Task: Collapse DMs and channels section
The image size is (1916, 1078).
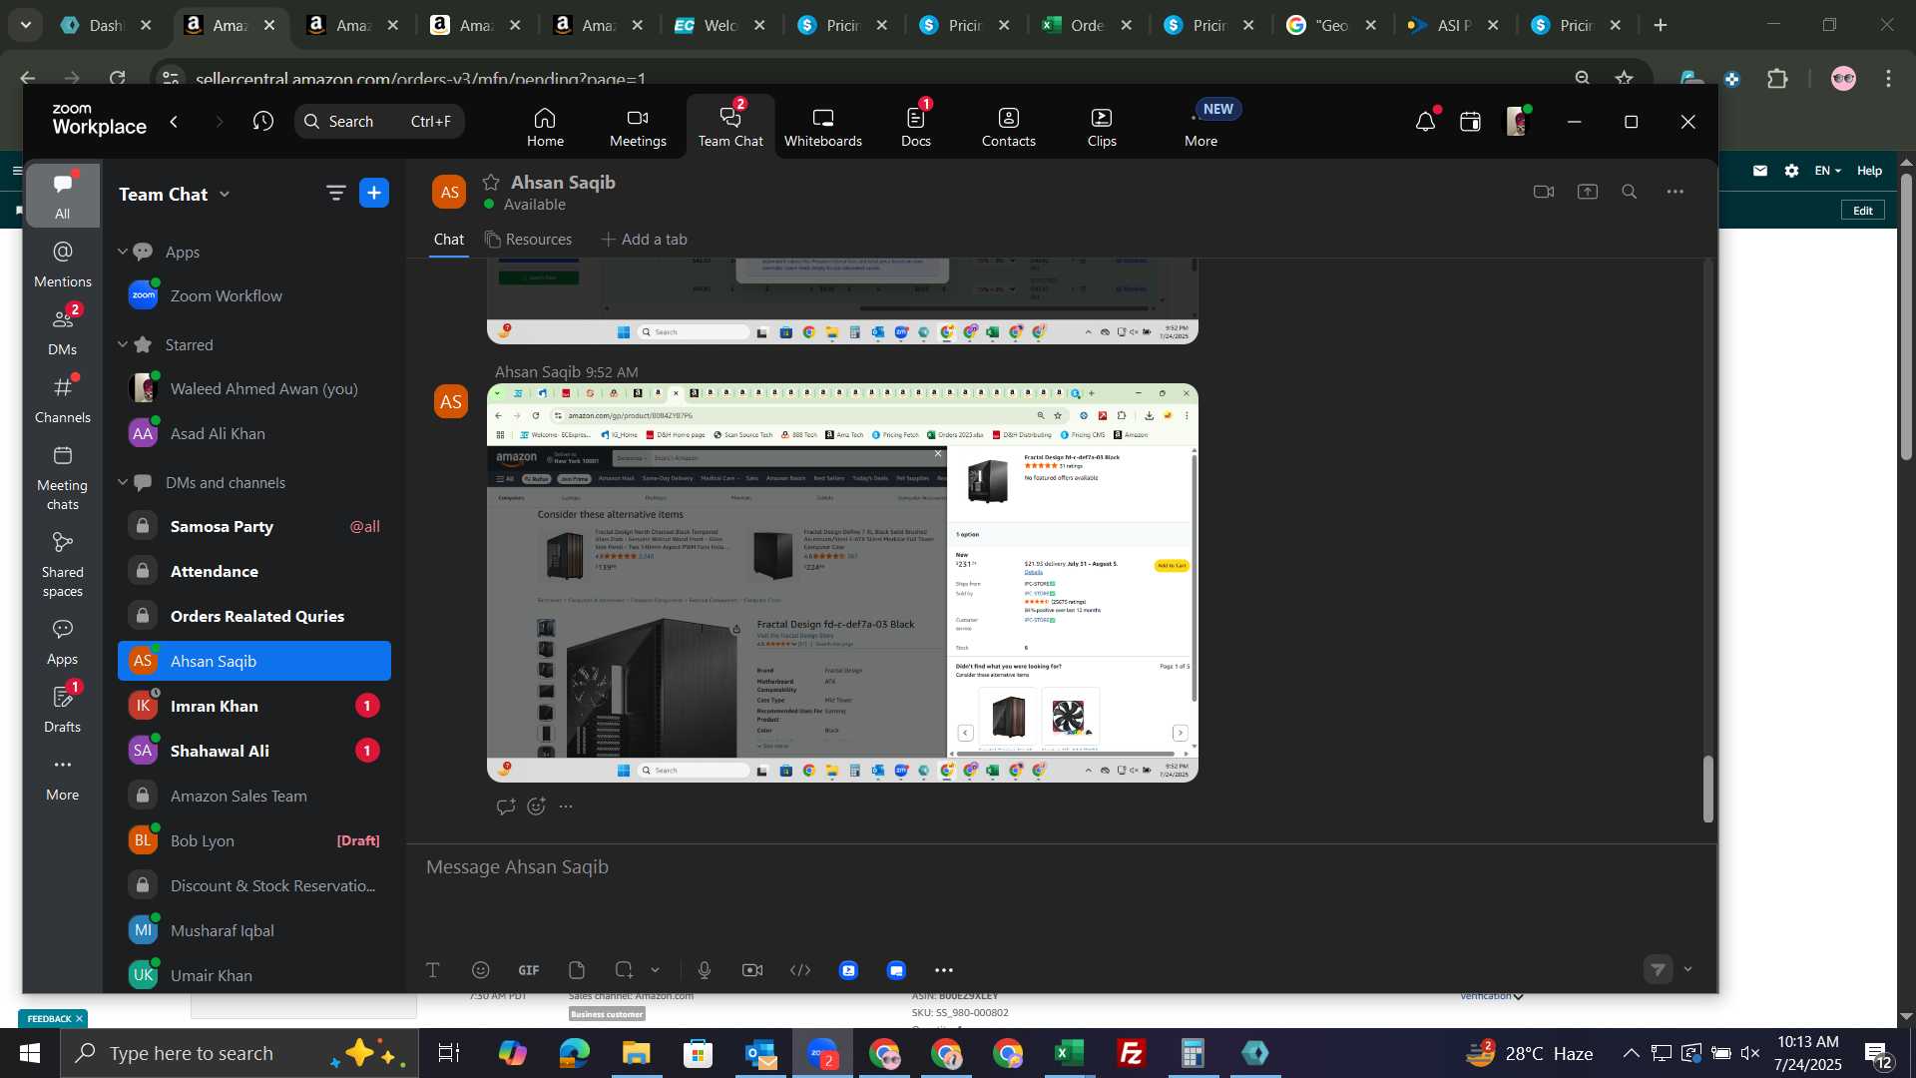Action: point(123,482)
